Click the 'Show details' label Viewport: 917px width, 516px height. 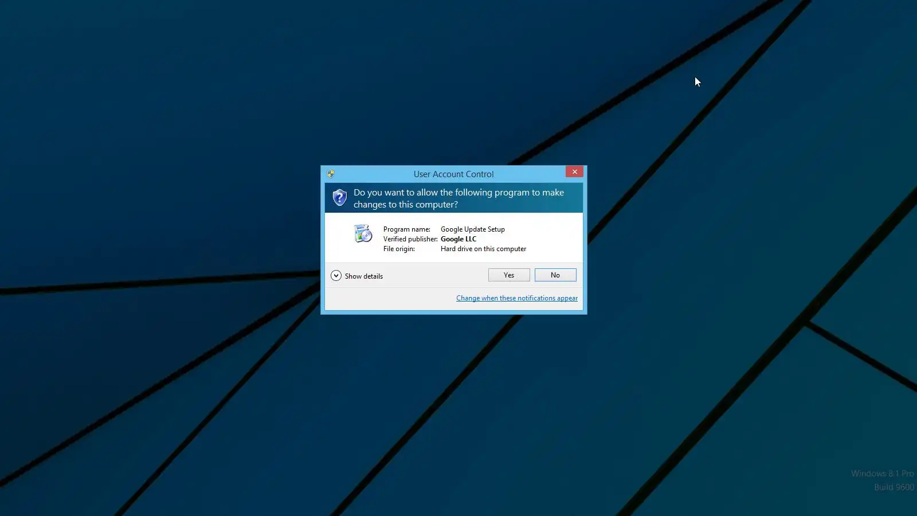[364, 276]
